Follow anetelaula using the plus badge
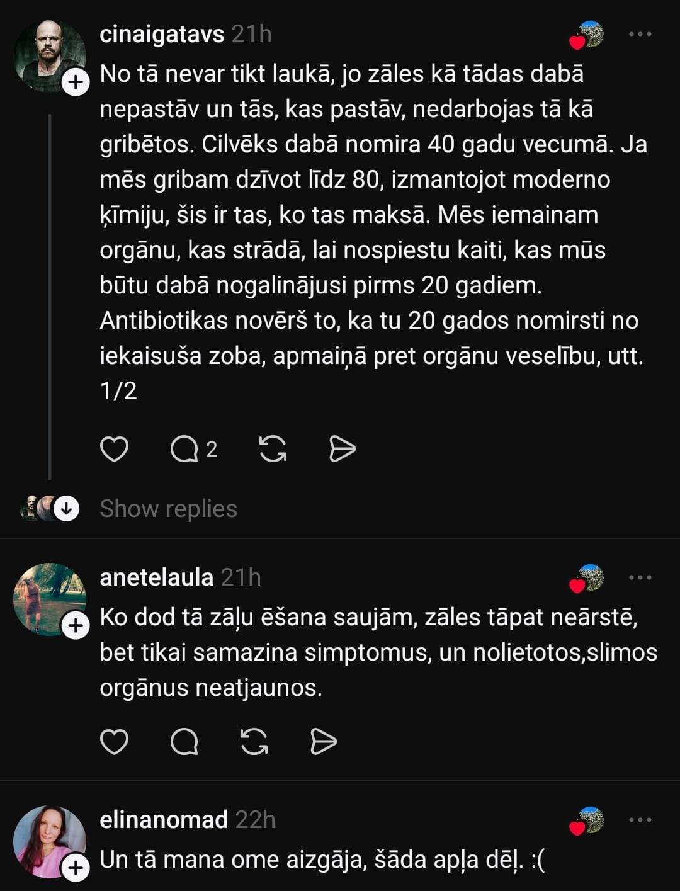This screenshot has height=891, width=680. point(76,626)
